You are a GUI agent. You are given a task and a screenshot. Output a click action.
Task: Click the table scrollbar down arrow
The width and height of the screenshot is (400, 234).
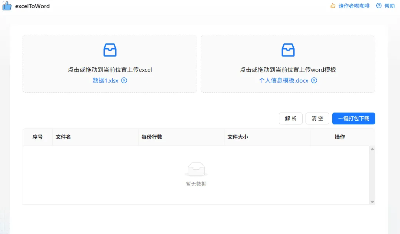pyautogui.click(x=372, y=202)
